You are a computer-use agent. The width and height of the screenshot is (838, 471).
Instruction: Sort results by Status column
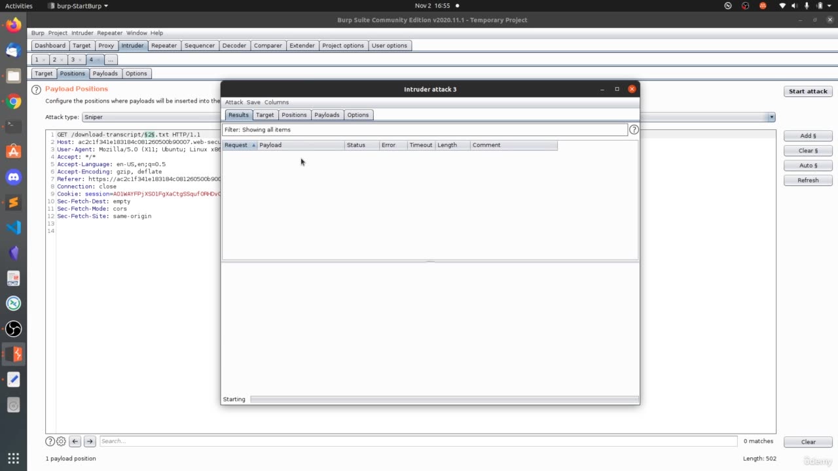point(362,145)
